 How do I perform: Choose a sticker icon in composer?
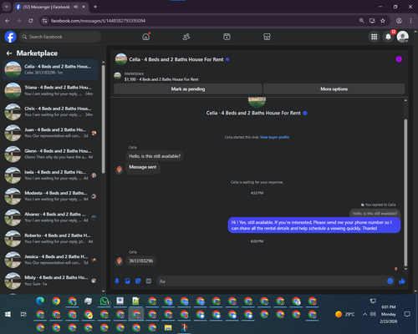[x=138, y=281]
